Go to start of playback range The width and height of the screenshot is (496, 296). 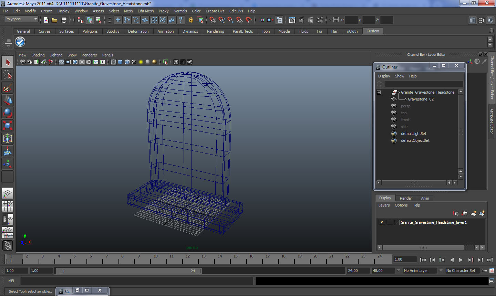(x=423, y=260)
